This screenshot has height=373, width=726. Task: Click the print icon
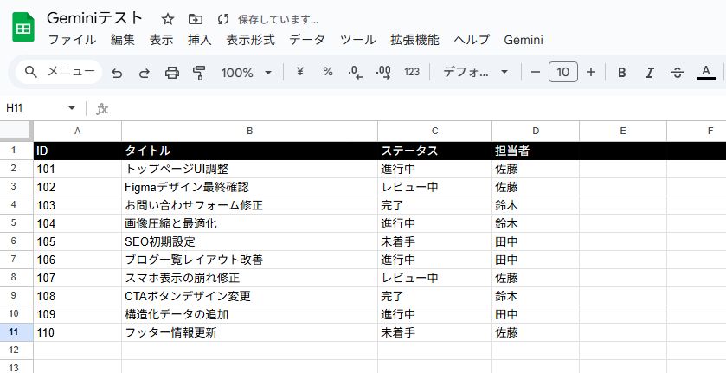[171, 73]
